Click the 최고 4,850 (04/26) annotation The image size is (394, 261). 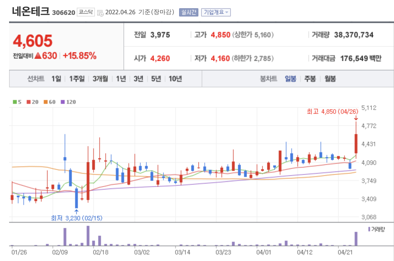click(332, 112)
